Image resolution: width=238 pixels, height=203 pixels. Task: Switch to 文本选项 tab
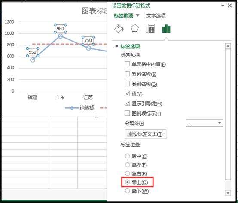(x=156, y=15)
